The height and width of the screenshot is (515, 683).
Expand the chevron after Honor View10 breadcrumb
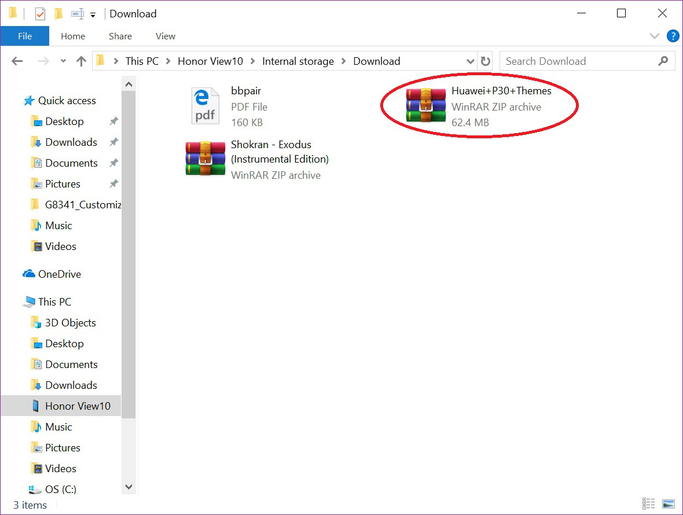(x=252, y=61)
